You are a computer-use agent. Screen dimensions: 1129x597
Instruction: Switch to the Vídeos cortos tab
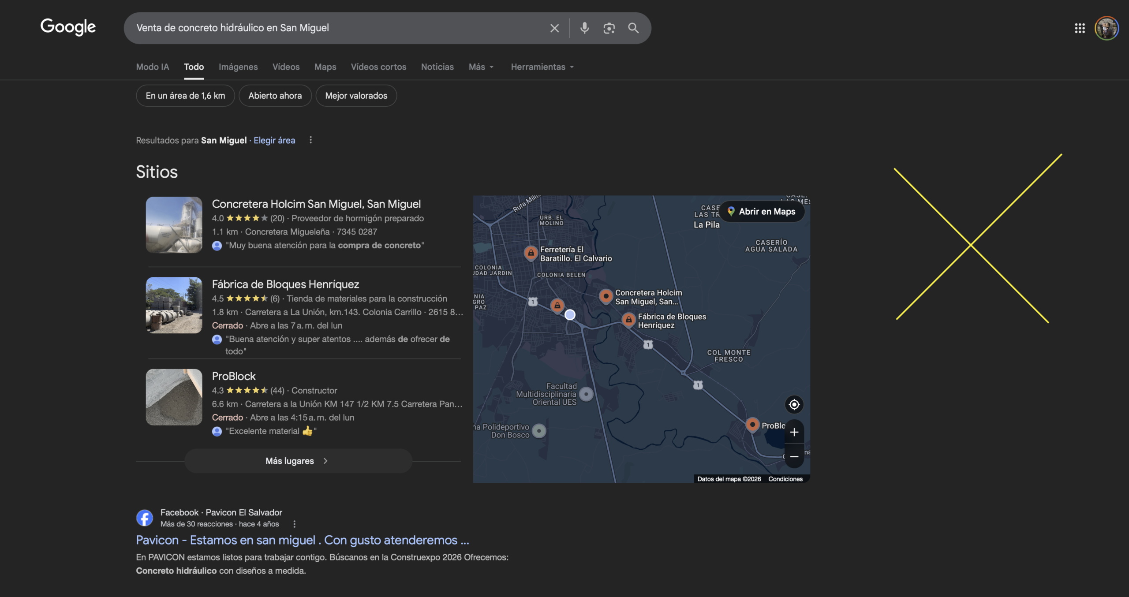378,67
